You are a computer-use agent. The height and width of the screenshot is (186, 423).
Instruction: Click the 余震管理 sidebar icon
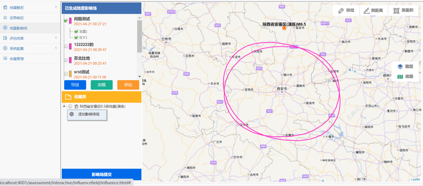(x=5, y=59)
